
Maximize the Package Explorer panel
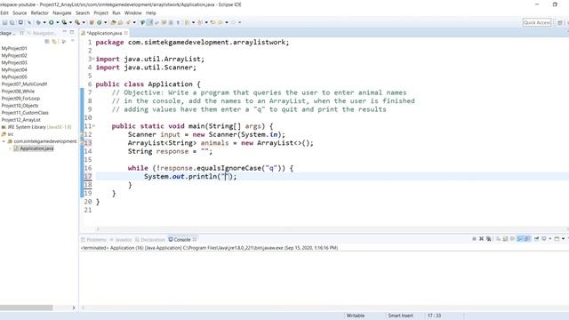(72, 32)
